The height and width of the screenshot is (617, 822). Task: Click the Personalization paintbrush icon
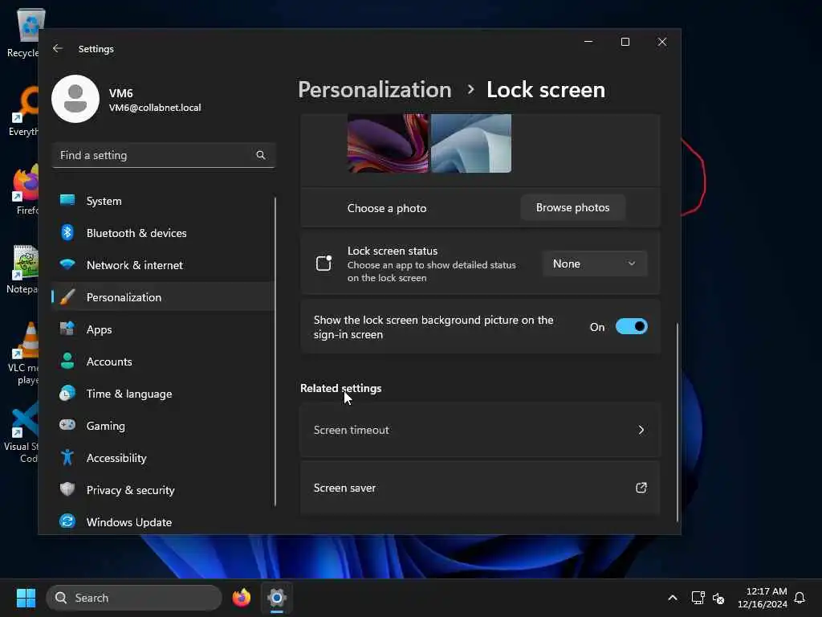67,297
